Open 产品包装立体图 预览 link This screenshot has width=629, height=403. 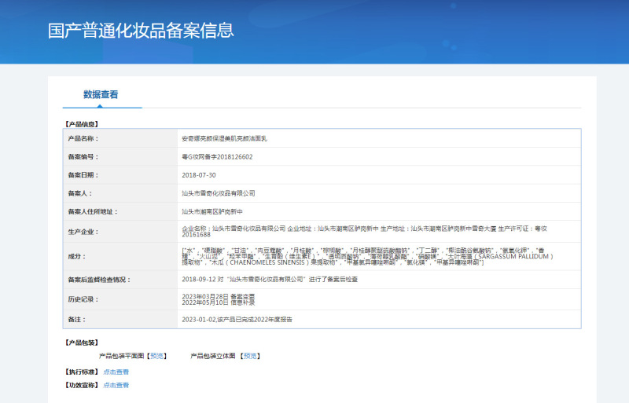(x=250, y=356)
